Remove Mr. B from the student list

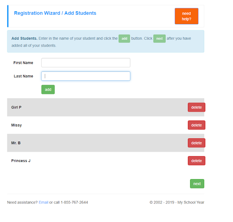point(197,143)
